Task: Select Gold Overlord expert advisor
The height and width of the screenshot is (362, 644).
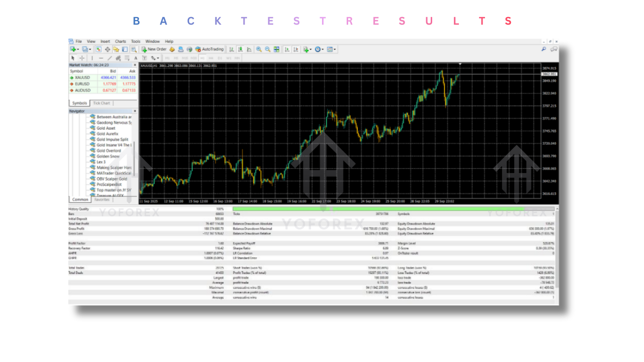Action: (109, 150)
